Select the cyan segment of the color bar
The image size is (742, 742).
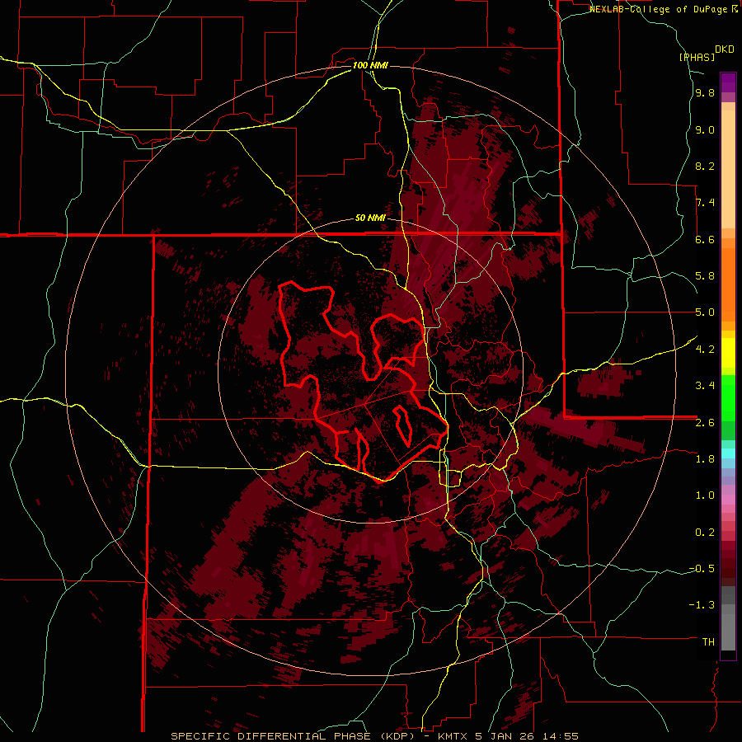pyautogui.click(x=728, y=453)
